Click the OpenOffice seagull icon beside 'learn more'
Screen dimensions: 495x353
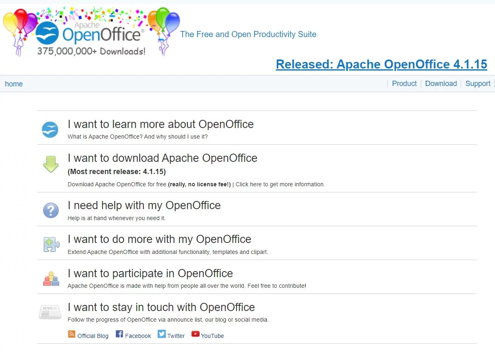click(x=50, y=130)
